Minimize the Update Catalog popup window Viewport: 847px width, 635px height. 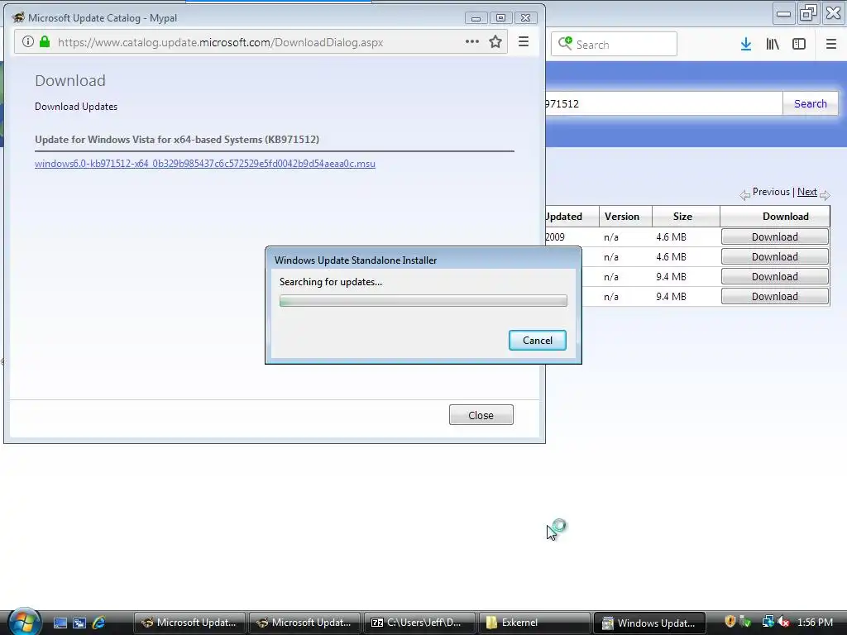(x=476, y=18)
